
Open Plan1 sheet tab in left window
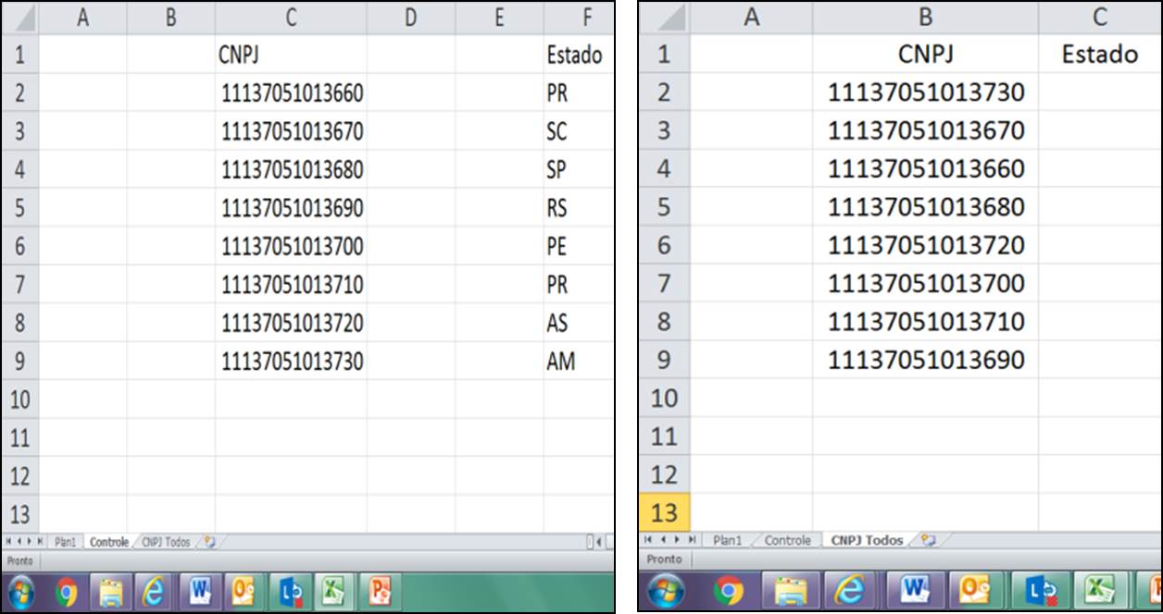point(65,542)
